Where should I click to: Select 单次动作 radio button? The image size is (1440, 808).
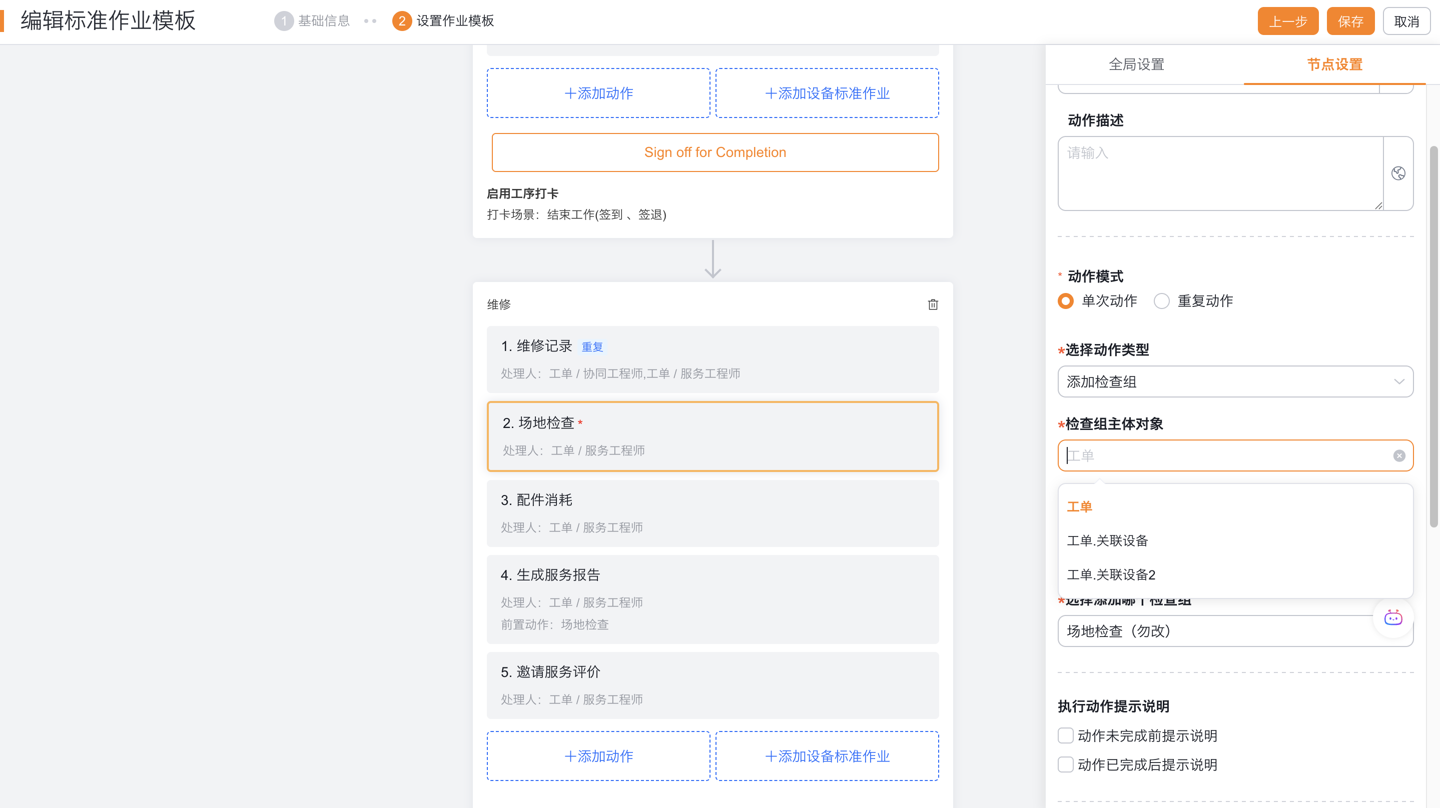(x=1065, y=300)
